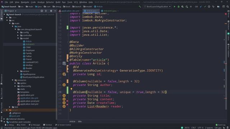Select LombokPOJO class in project tree
The width and height of the screenshot is (230, 129).
[32, 62]
